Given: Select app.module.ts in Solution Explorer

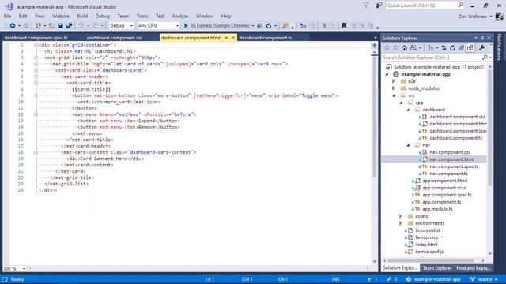Looking at the screenshot, I should (x=437, y=209).
